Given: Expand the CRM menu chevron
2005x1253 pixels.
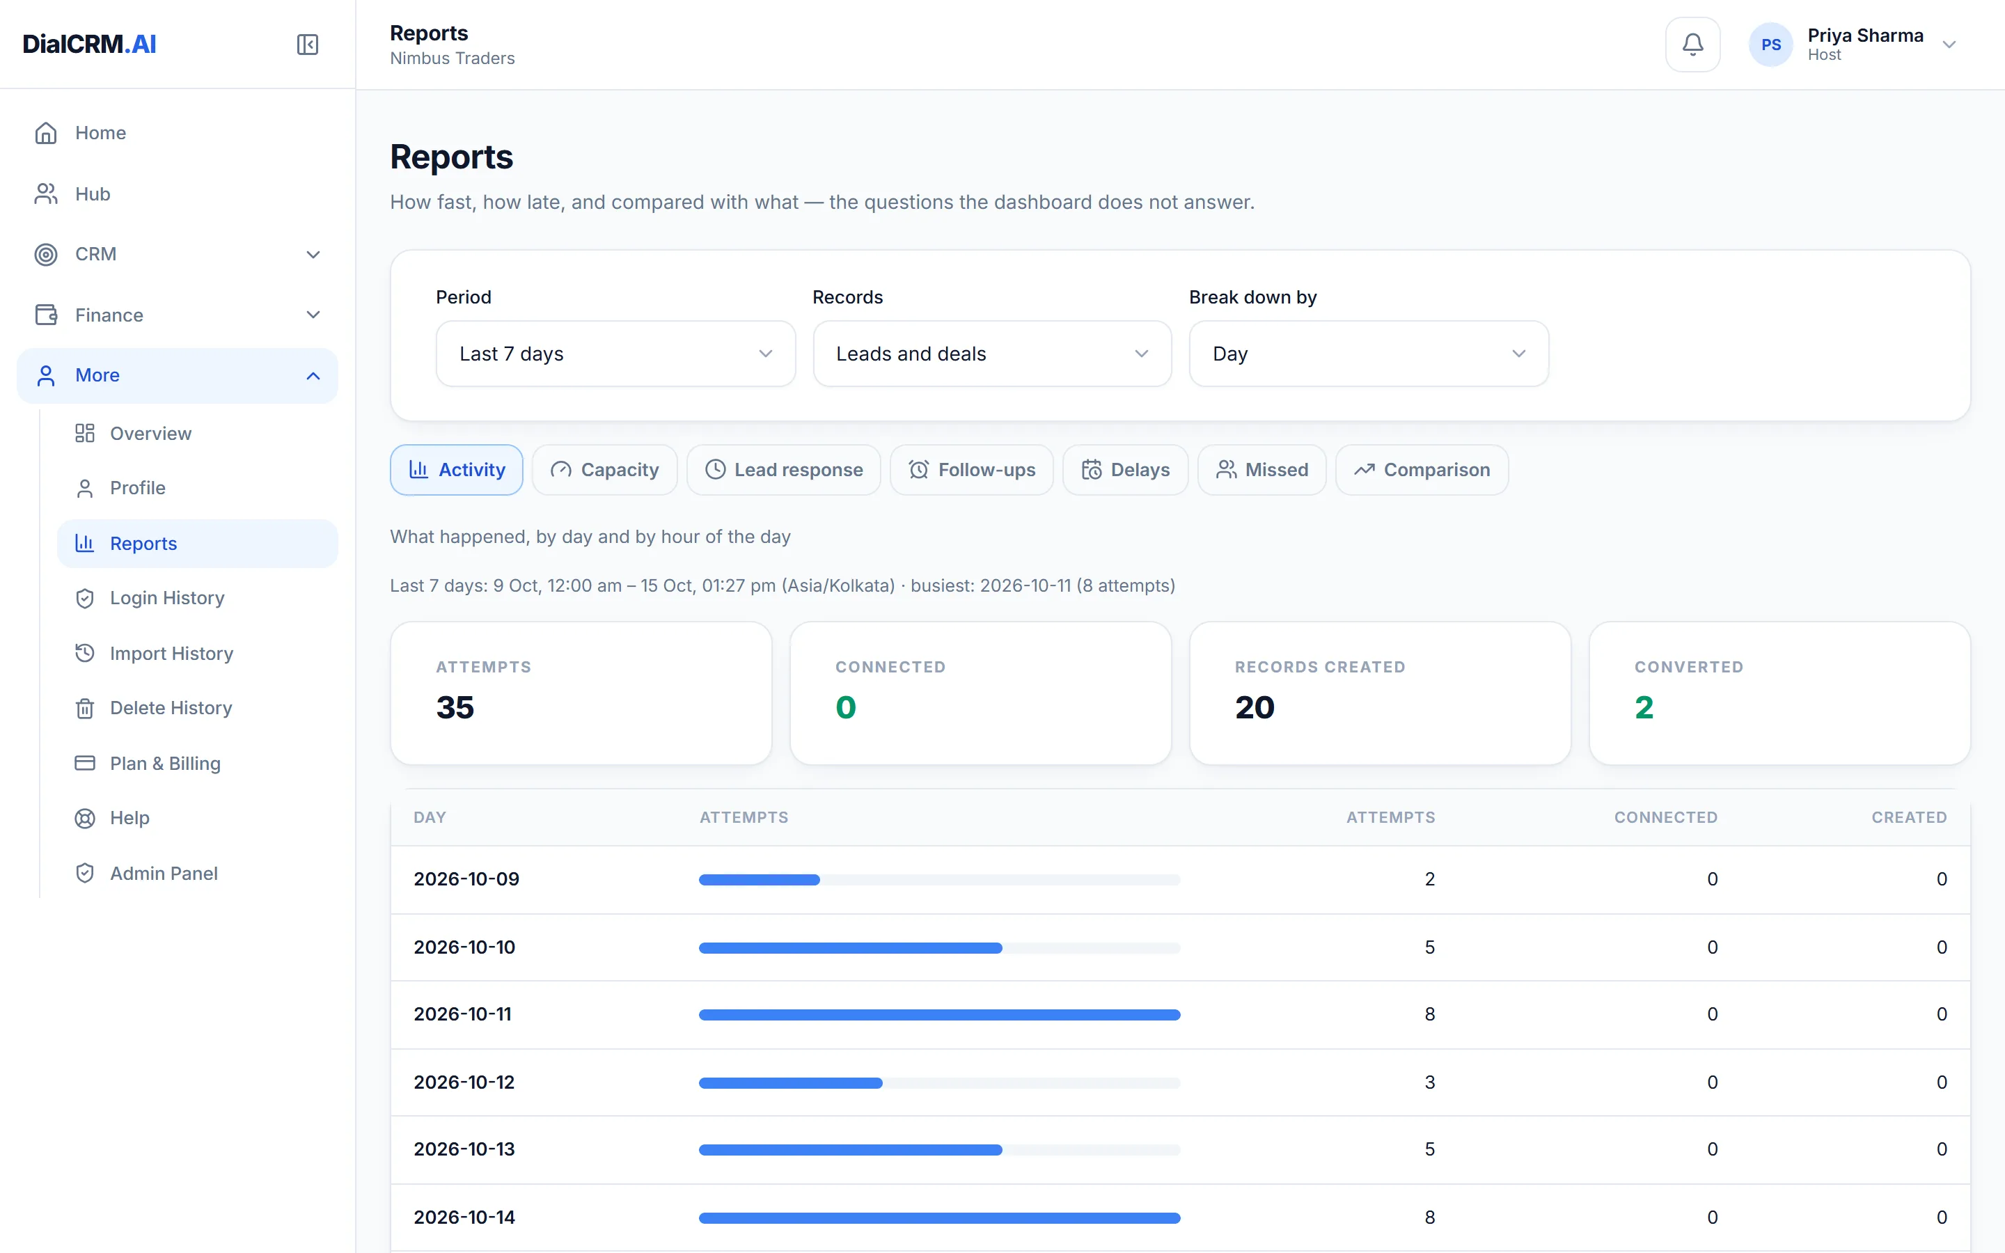Looking at the screenshot, I should point(313,254).
